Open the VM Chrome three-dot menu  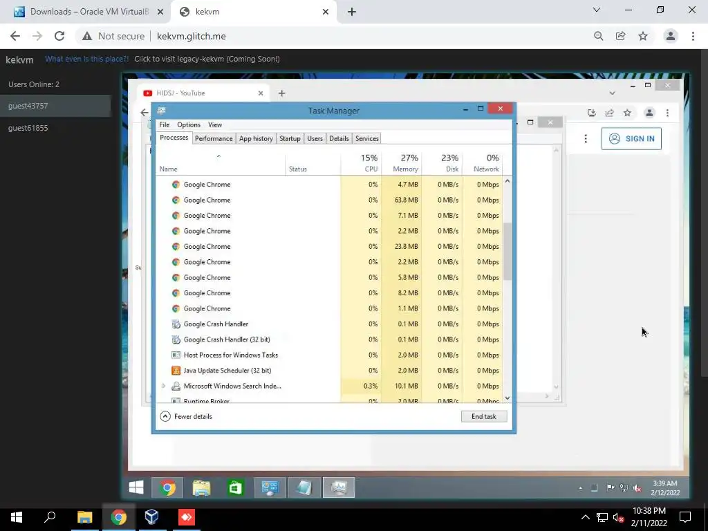pos(667,113)
